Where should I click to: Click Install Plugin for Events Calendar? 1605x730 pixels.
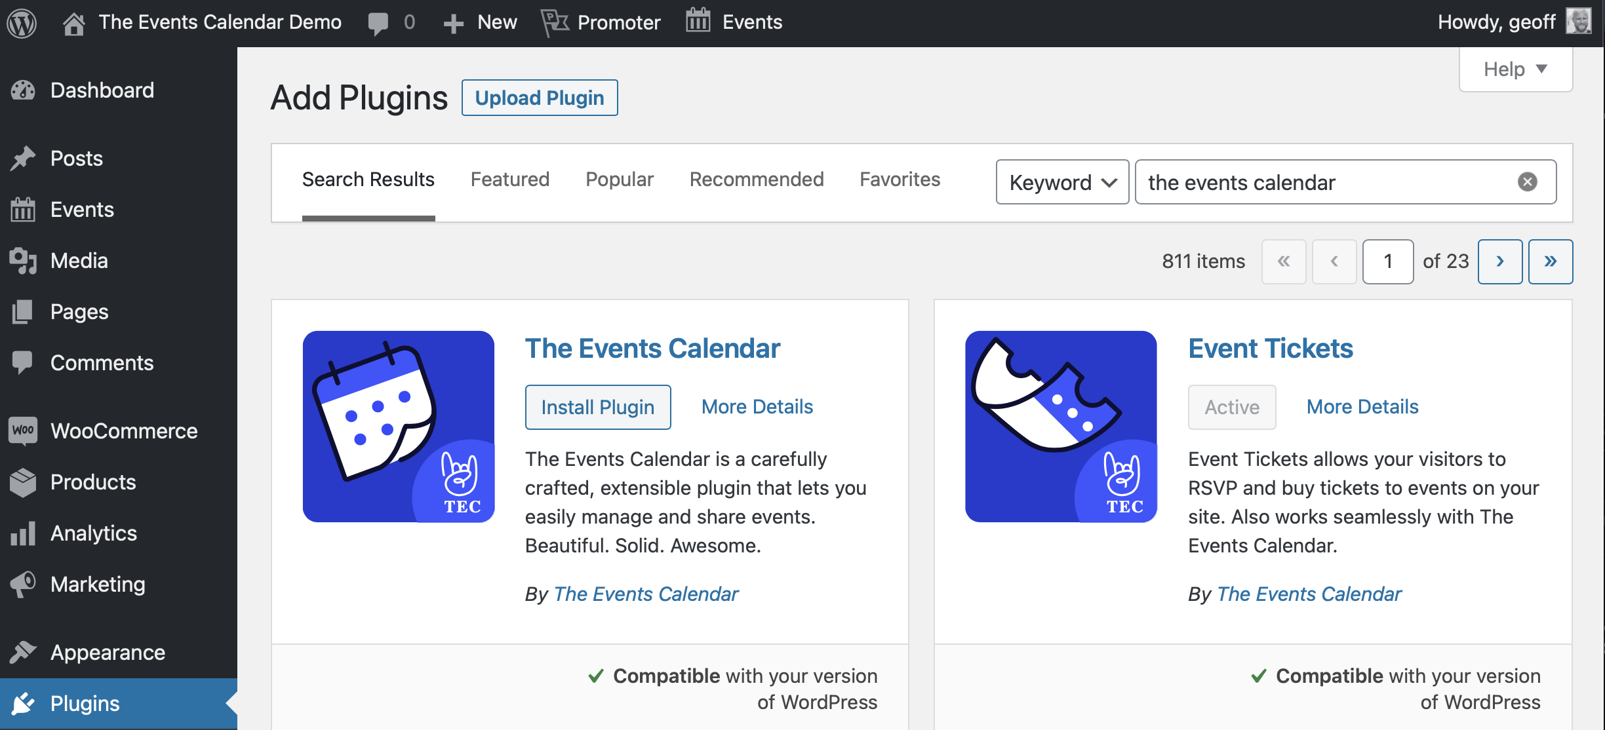(x=598, y=407)
